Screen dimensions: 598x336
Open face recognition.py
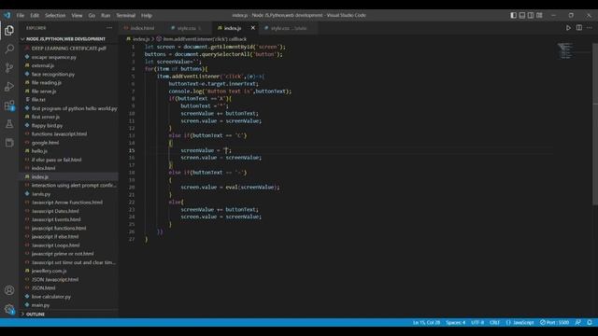pos(53,75)
